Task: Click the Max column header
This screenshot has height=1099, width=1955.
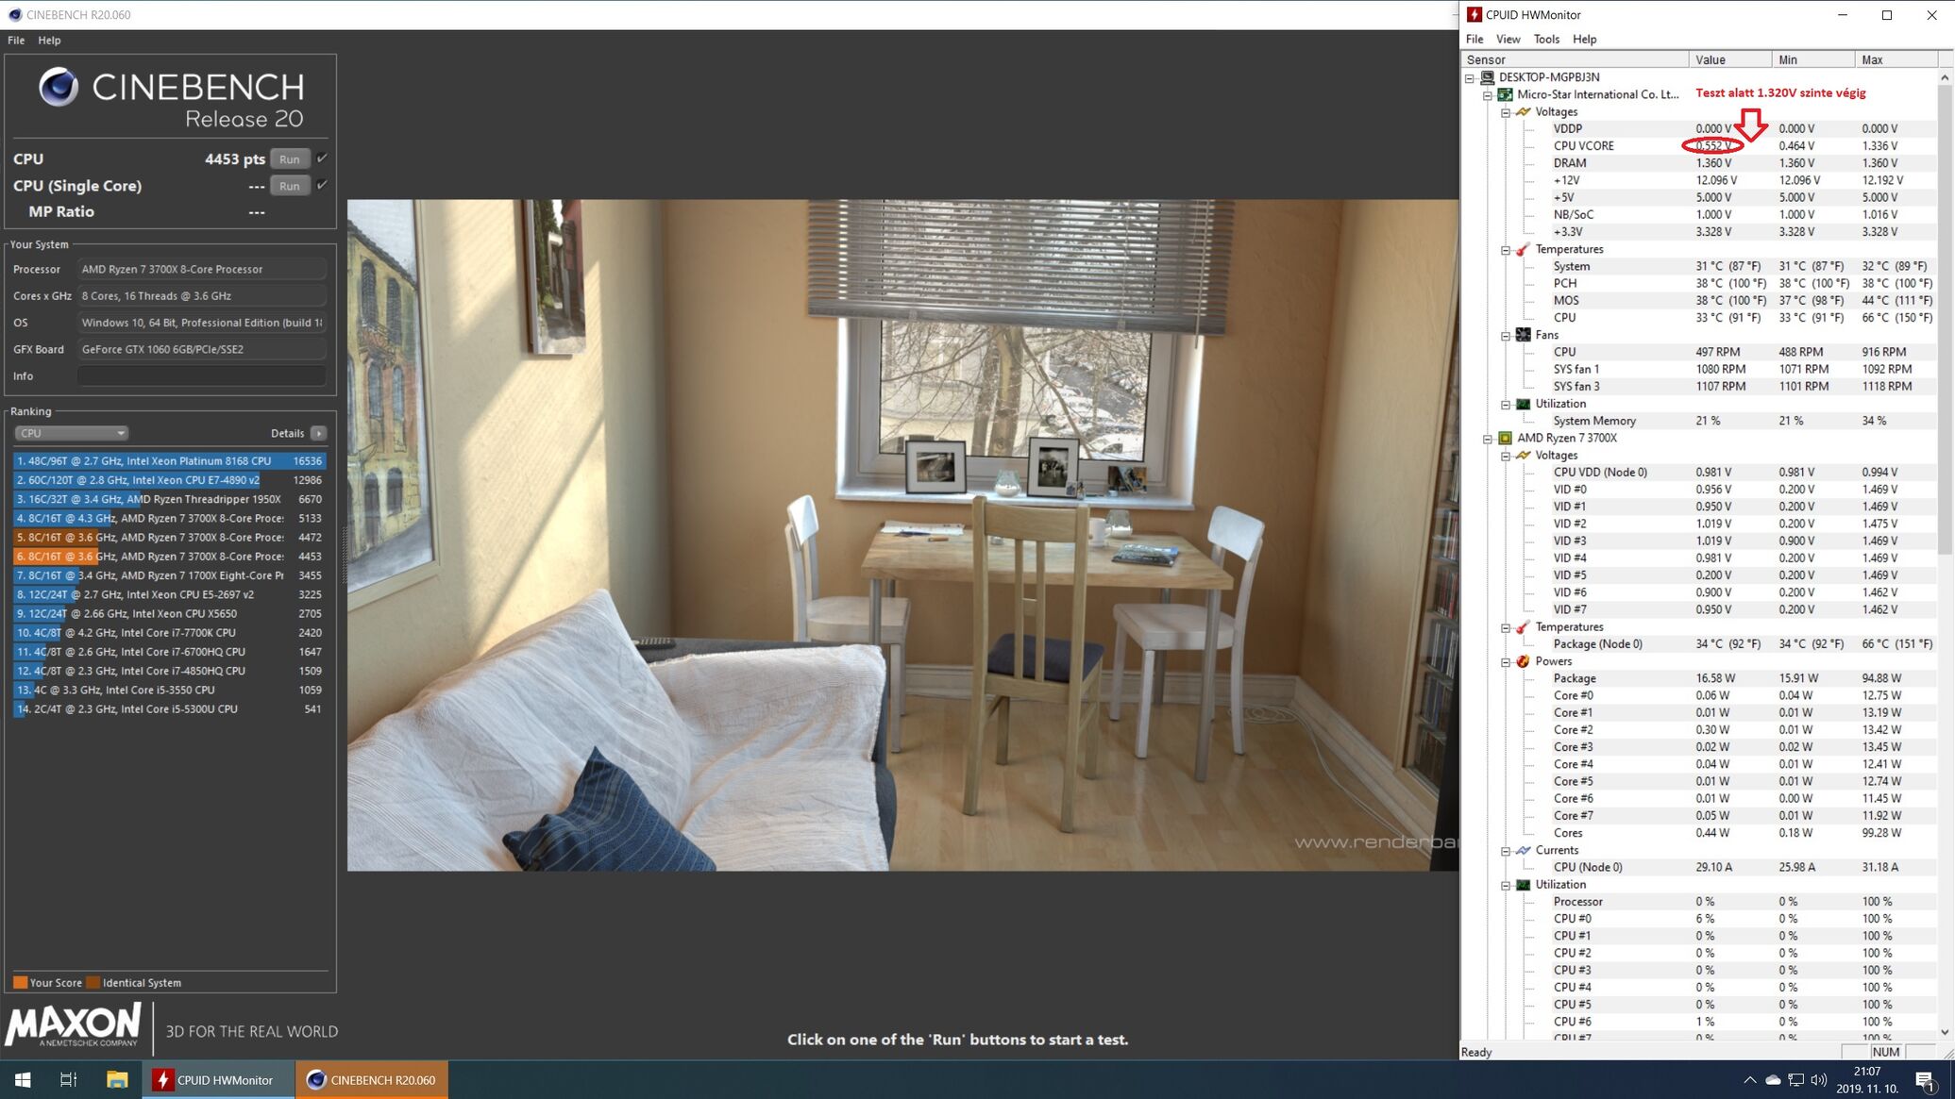Action: [1896, 59]
